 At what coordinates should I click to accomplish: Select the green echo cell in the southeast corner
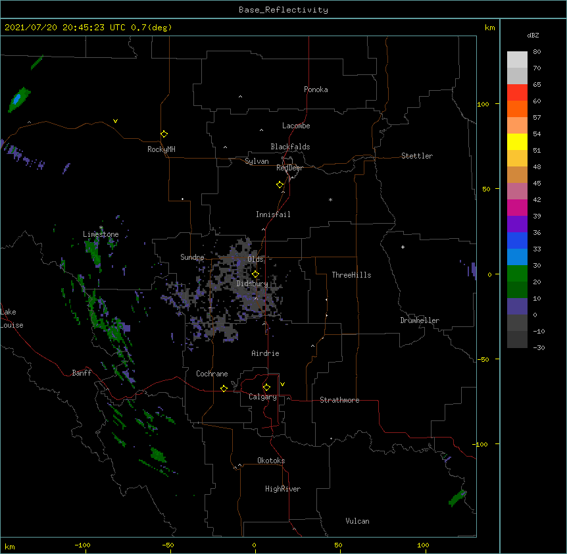click(x=457, y=498)
